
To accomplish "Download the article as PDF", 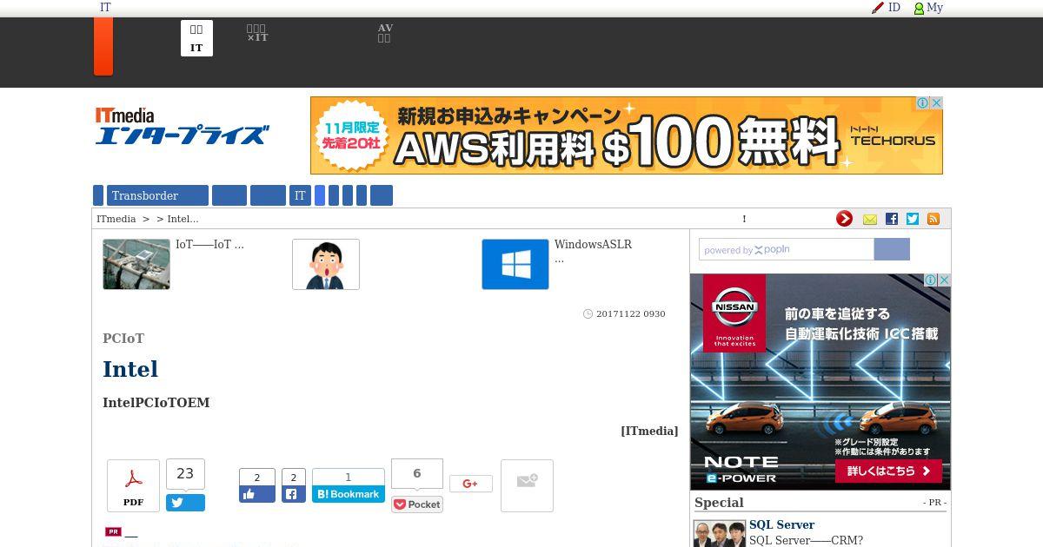I will [133, 485].
